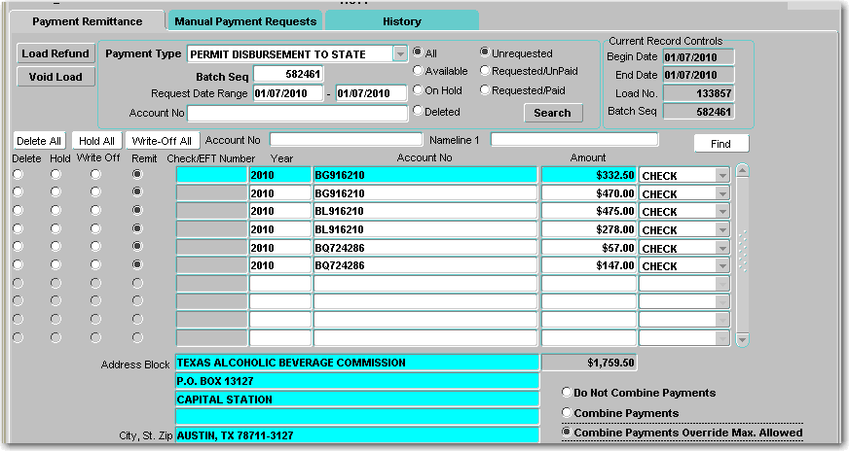
Task: Select Do Not Combine Payments option
Action: pyautogui.click(x=567, y=392)
